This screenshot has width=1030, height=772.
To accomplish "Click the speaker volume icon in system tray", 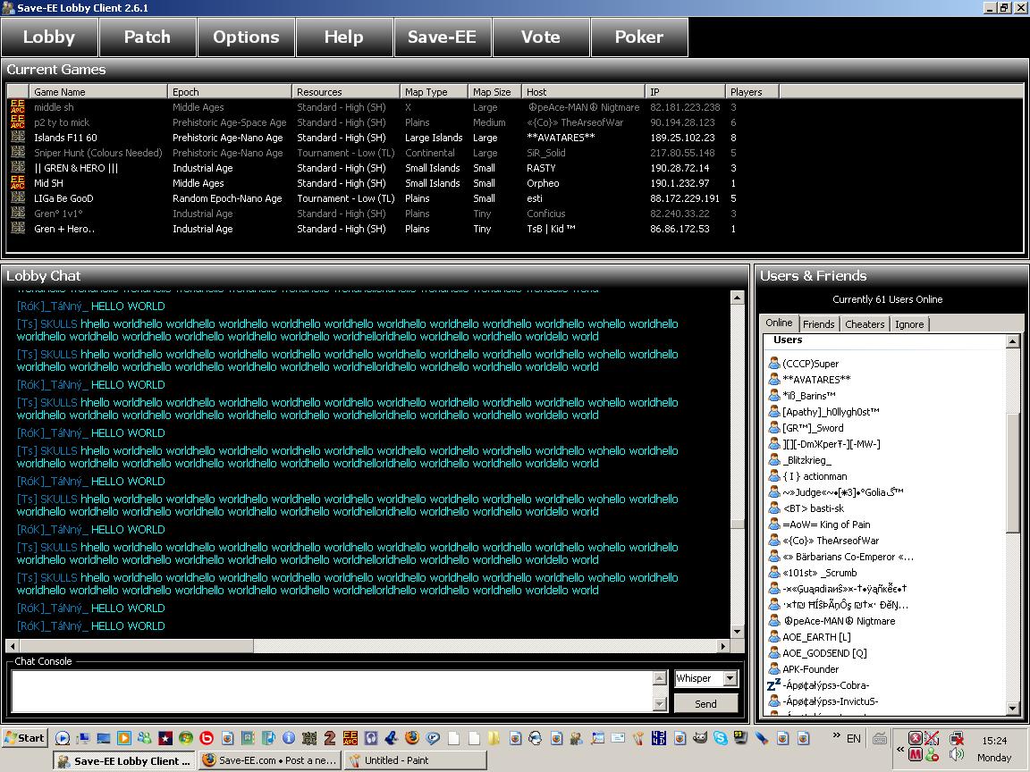I will [957, 755].
